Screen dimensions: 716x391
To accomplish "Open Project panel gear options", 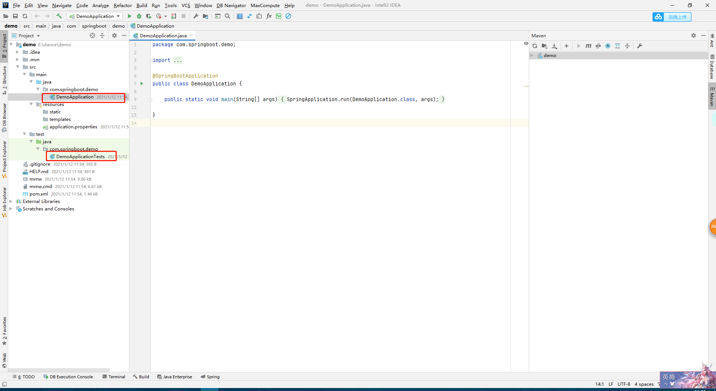I will [114, 35].
